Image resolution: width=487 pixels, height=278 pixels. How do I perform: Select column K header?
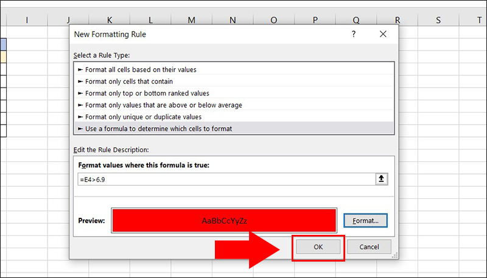tap(110, 20)
